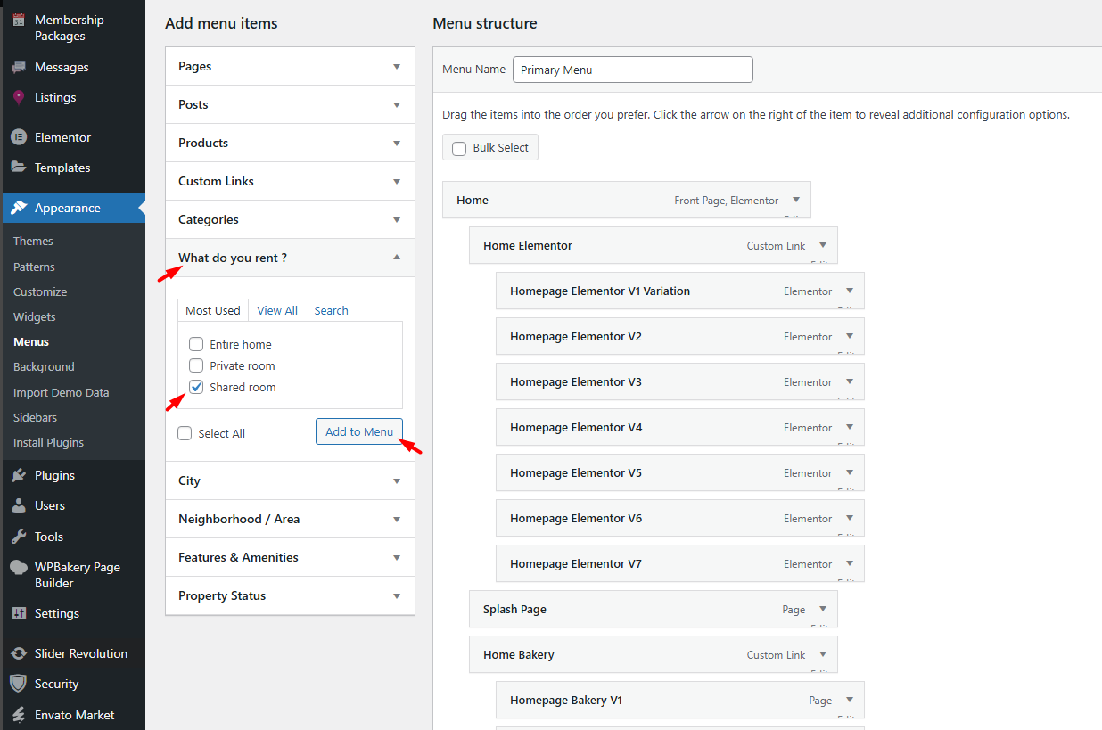
Task: Switch to the View All tab
Action: (x=277, y=310)
